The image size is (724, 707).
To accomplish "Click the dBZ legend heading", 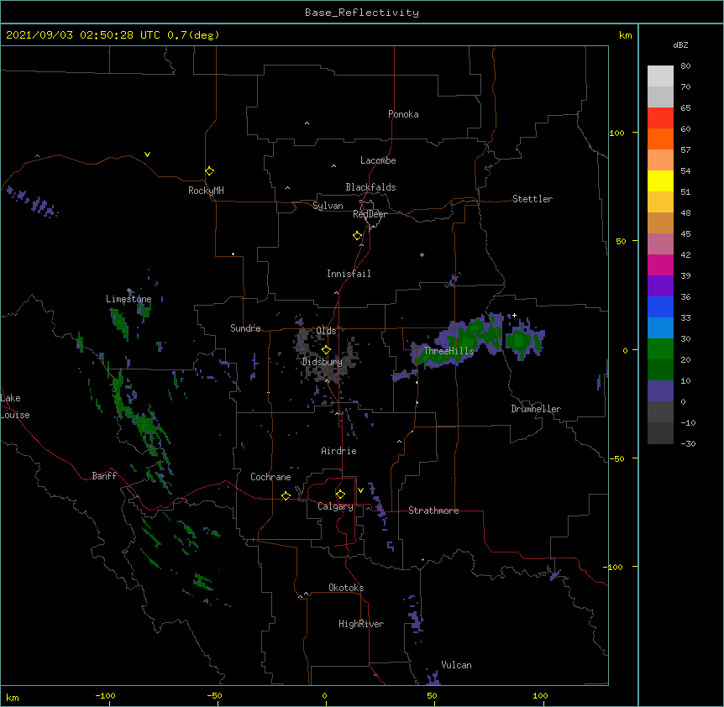I will coord(680,45).
